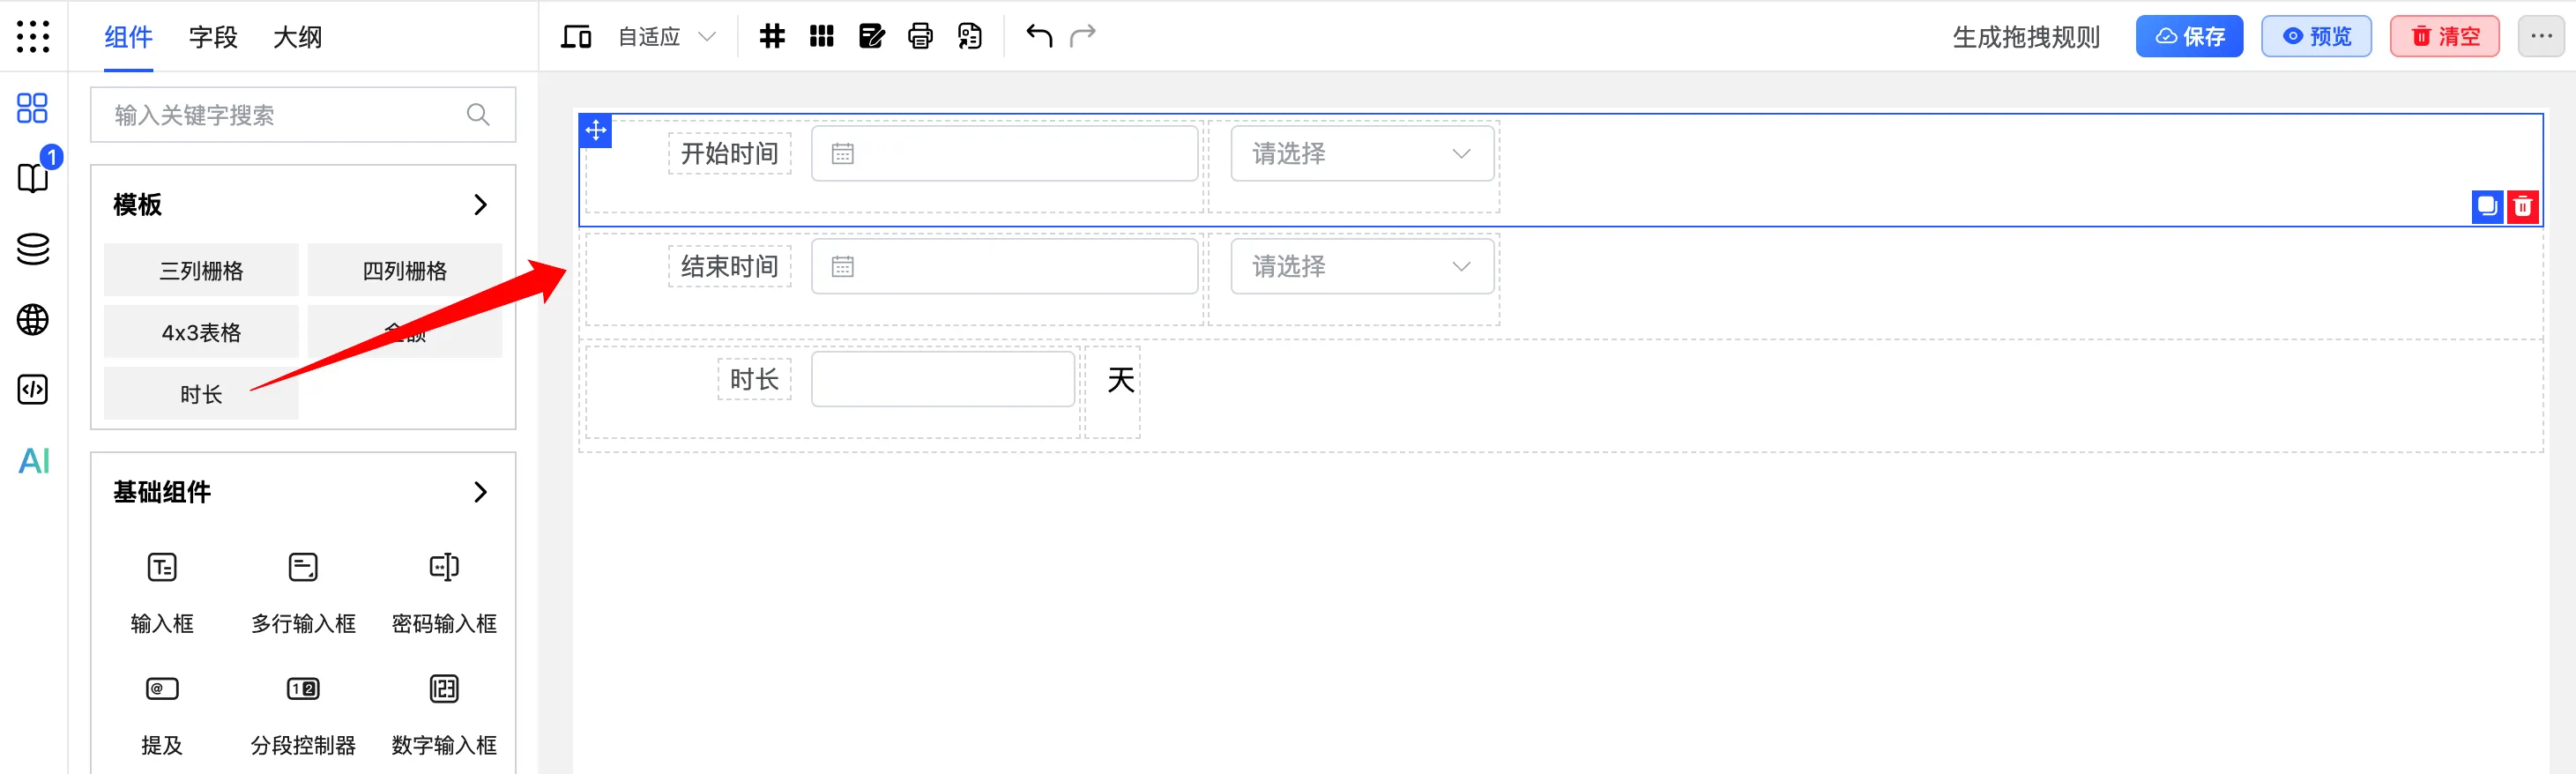Image resolution: width=2576 pixels, height=774 pixels.
Task: Select the 开始时间 label
Action: 729,154
